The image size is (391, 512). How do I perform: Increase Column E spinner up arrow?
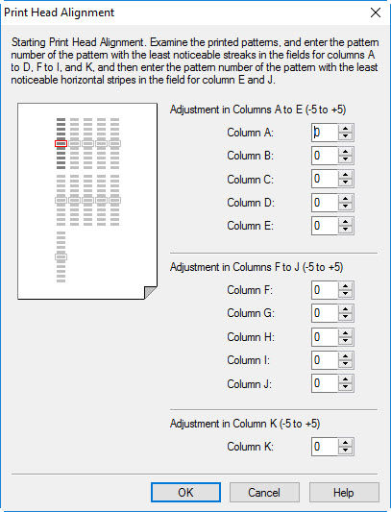click(345, 222)
